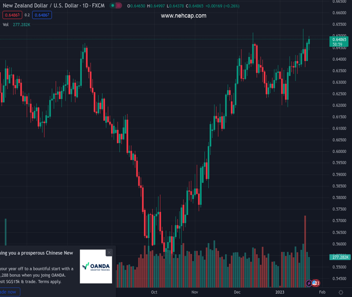This screenshot has height=297, width=352.
Task: Open chart settings gear icon
Action: click(x=341, y=293)
